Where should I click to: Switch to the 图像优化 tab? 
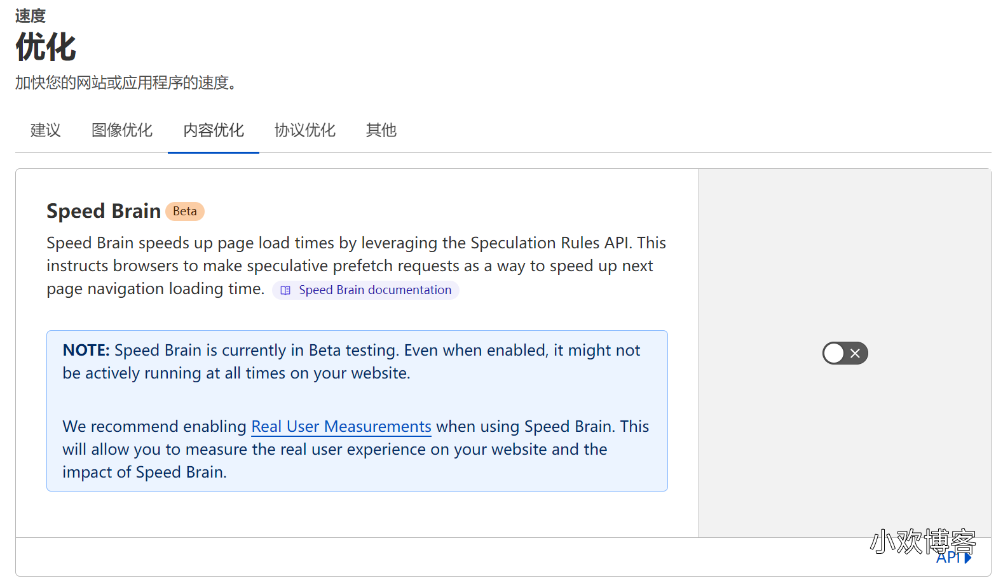[x=122, y=130]
